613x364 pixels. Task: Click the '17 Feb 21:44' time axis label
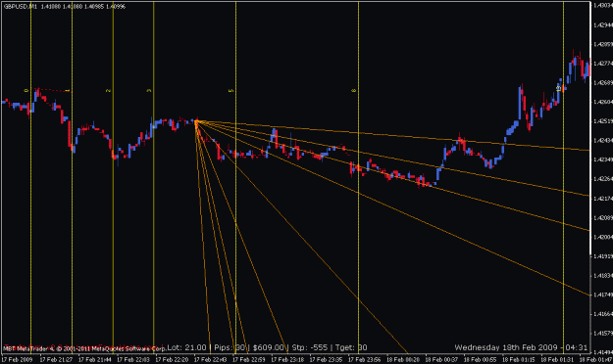point(94,359)
